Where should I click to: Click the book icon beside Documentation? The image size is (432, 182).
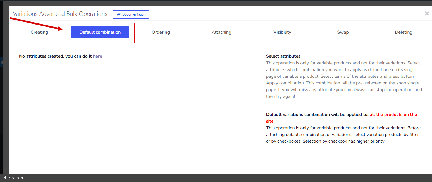tap(118, 14)
